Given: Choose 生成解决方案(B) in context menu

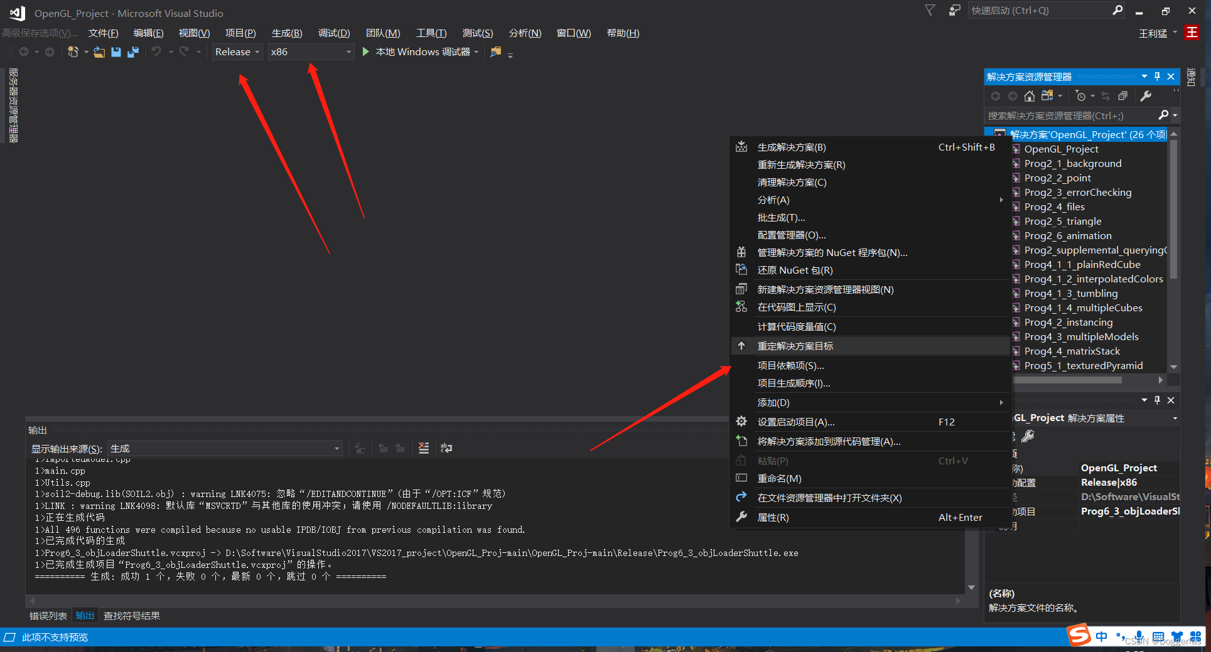Looking at the screenshot, I should pyautogui.click(x=869, y=147).
